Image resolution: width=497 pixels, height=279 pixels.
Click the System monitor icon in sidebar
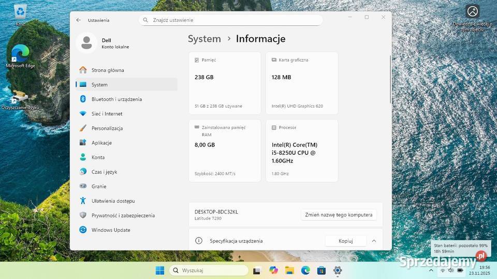coord(83,85)
